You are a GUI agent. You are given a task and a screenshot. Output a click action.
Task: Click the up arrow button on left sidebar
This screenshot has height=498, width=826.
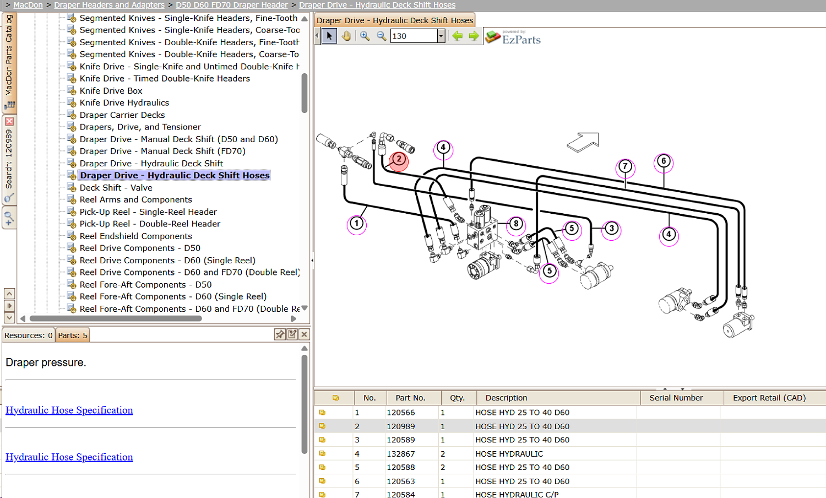coord(9,294)
